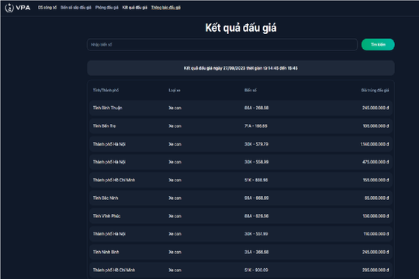The image size is (419, 279).
Task: Select the Tỉnh Bắc Ninh row label
Action: 106,198
